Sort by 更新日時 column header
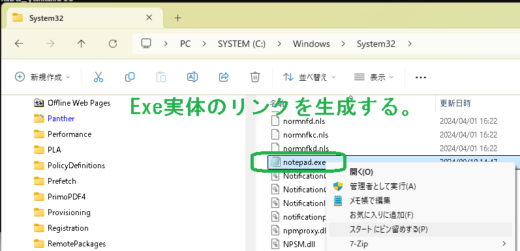Viewport: 520px width, 251px height. click(455, 103)
